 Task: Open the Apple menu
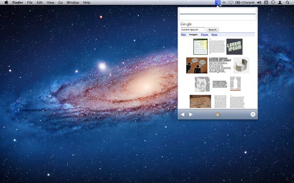6,3
